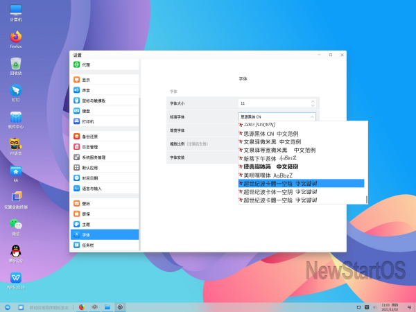This screenshot has height=312, width=416.
Task: Open the 计算机 desktop icon
Action: [x=16, y=10]
